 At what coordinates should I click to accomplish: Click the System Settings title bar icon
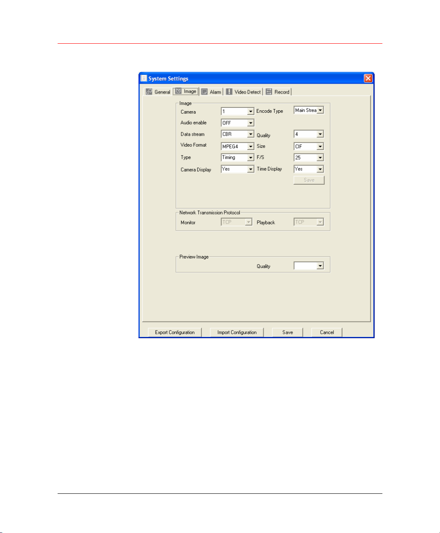coord(144,78)
